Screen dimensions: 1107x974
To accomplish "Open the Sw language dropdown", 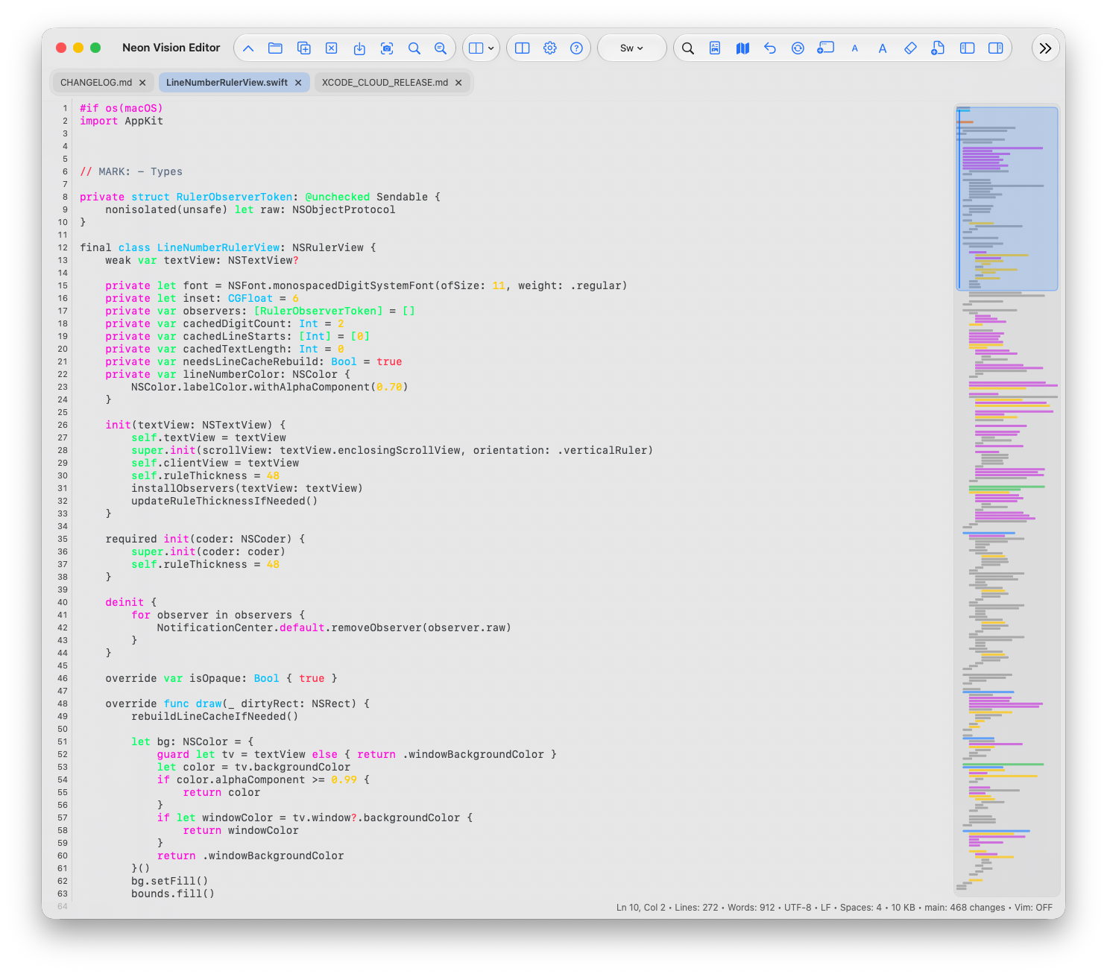I will pos(631,48).
